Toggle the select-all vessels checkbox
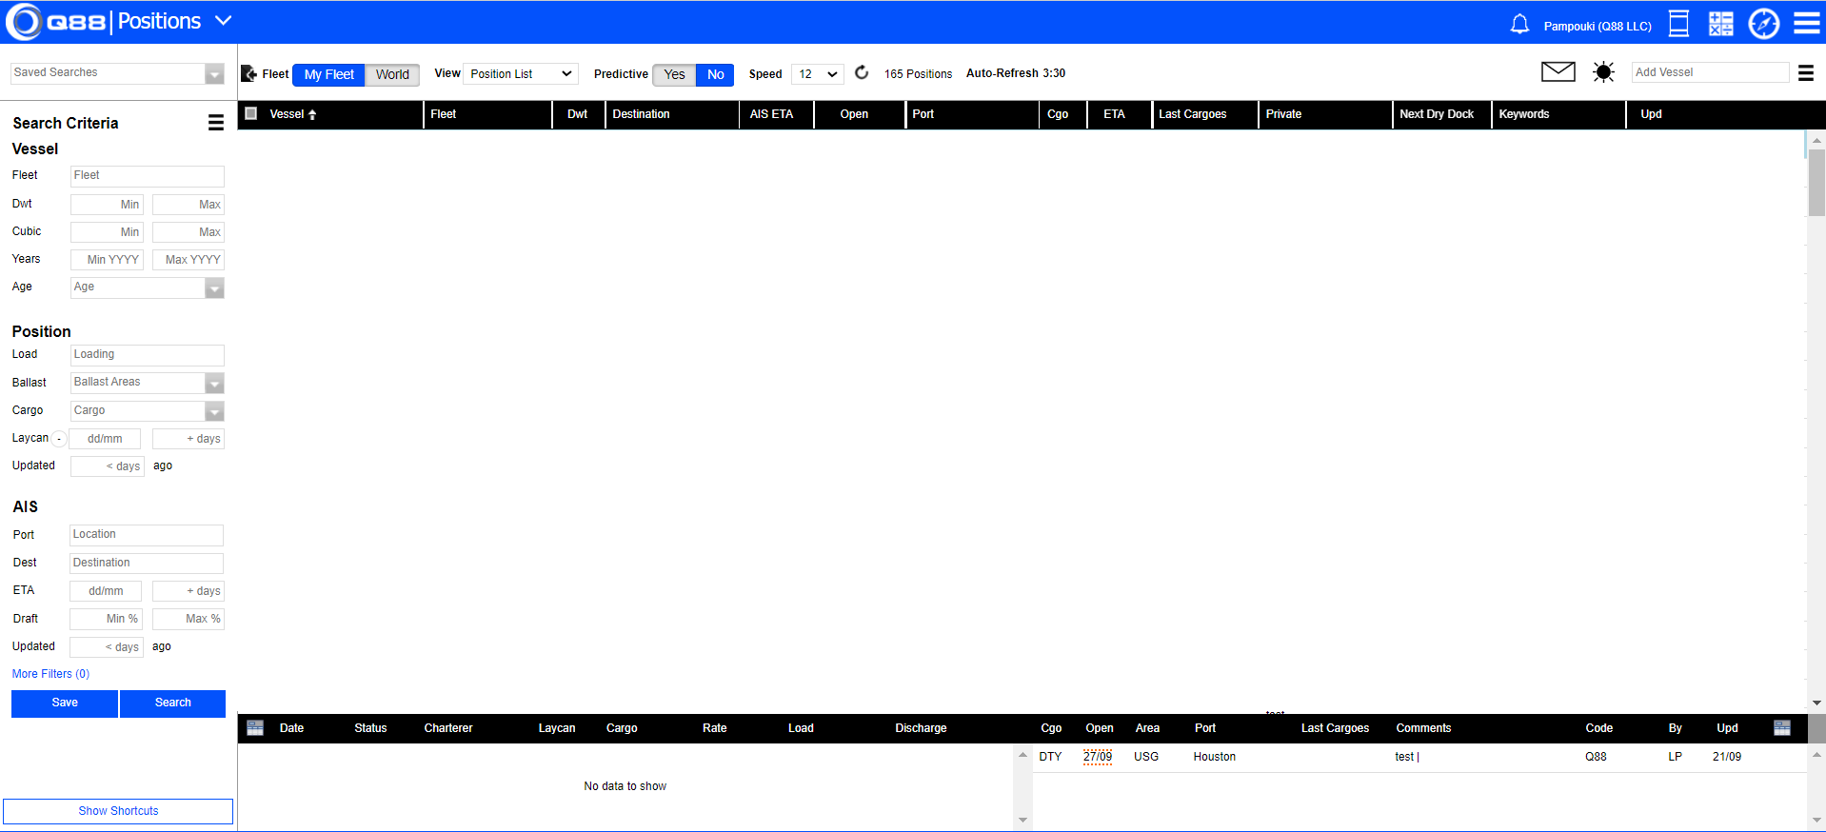Viewport: 1826px width, 832px height. pos(251,113)
